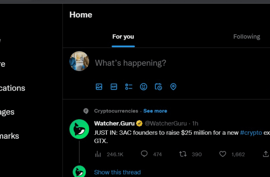270x177 pixels.
Task: Open the GIF picker icon
Action: point(114,87)
